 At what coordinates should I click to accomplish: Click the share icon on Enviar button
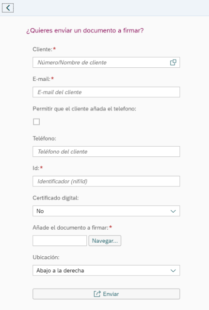point(97,294)
